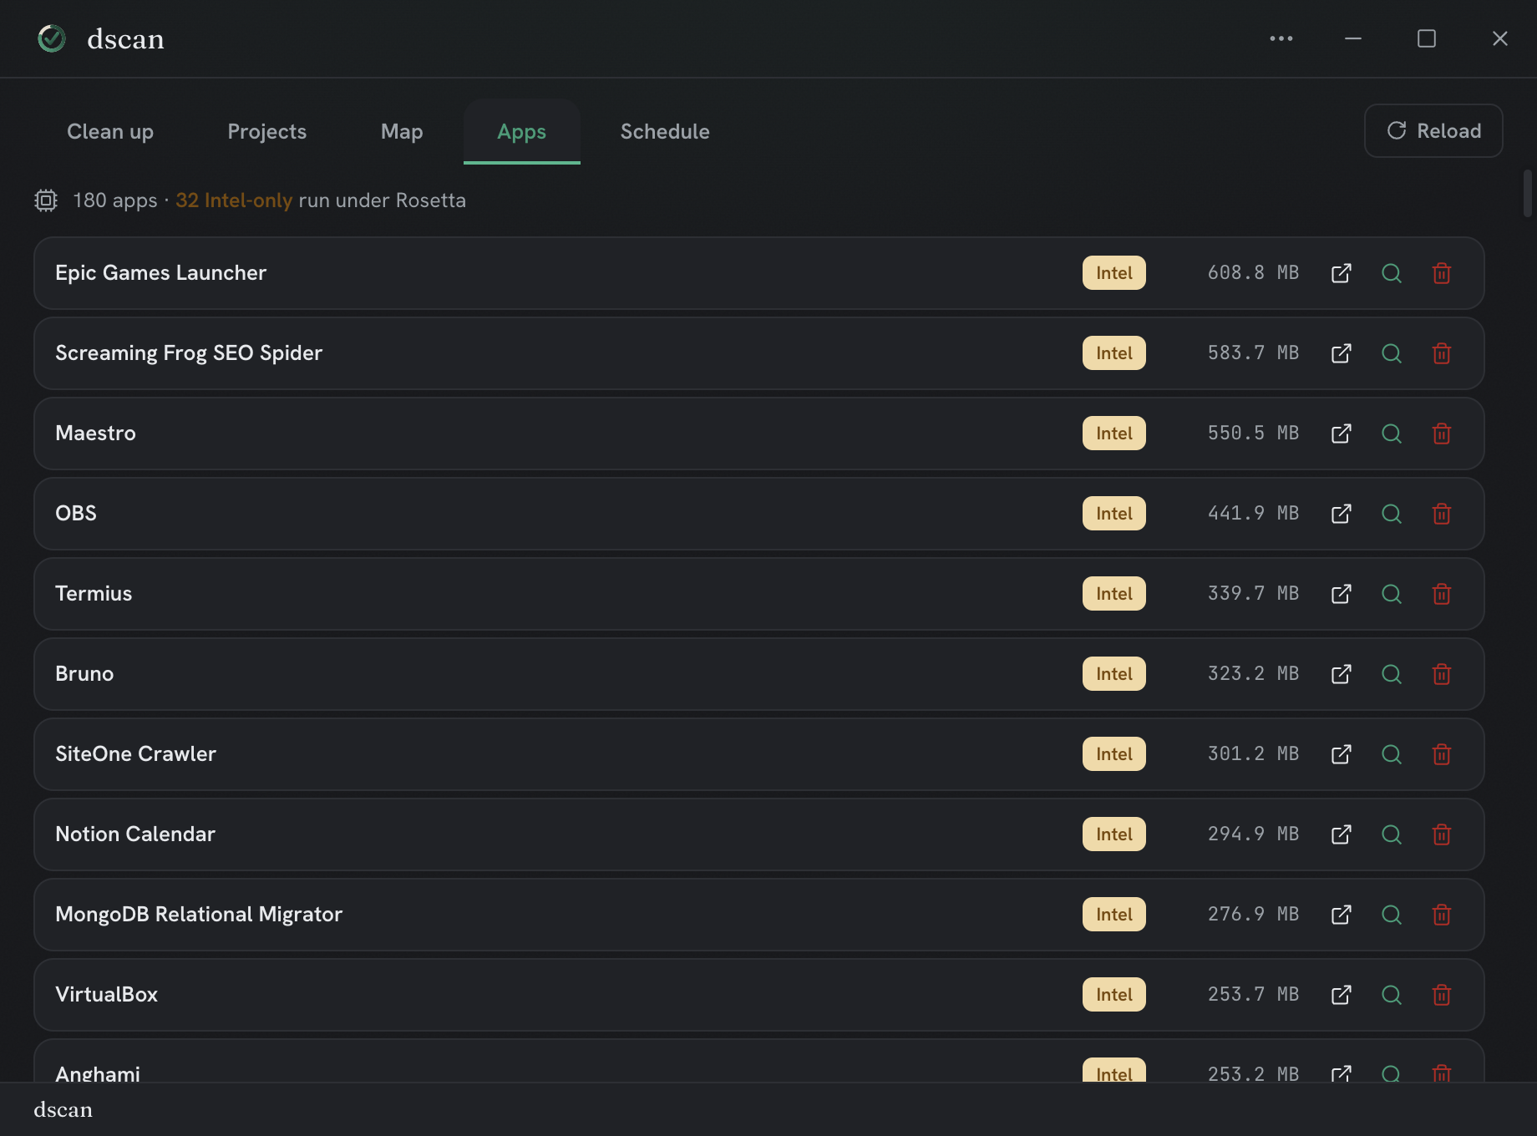Image resolution: width=1537 pixels, height=1136 pixels.
Task: Open Screaming Frog SEO Spider via external-link icon
Action: pos(1341,353)
